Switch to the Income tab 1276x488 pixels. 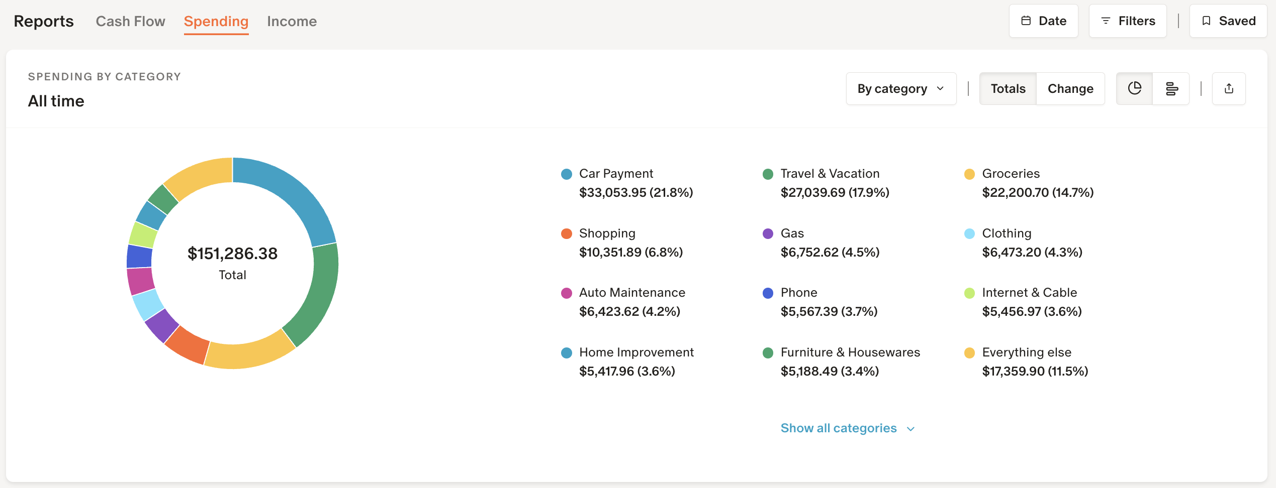pyautogui.click(x=292, y=21)
